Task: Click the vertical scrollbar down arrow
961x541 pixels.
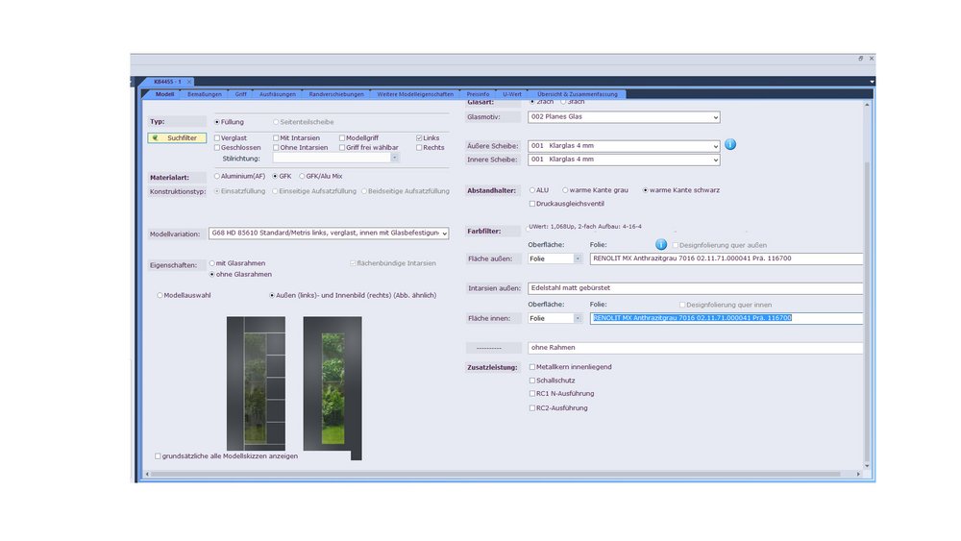Action: (x=867, y=466)
